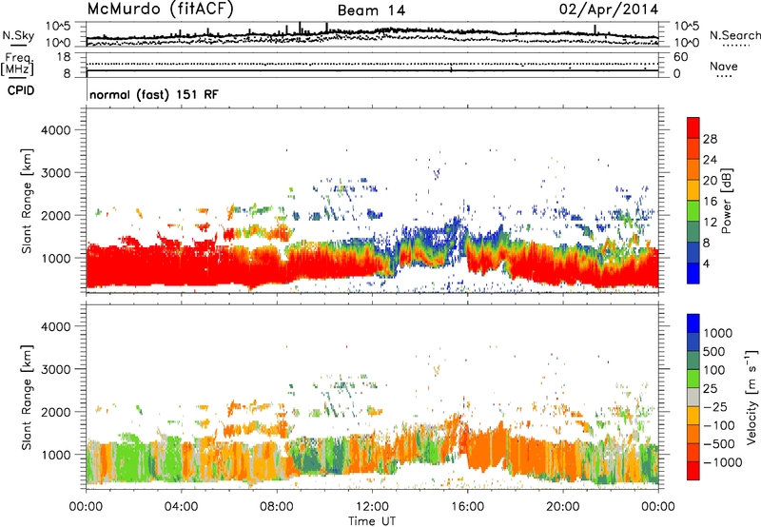Click the power colorbar tick label '4'
The height and width of the screenshot is (527, 761).
tap(706, 263)
